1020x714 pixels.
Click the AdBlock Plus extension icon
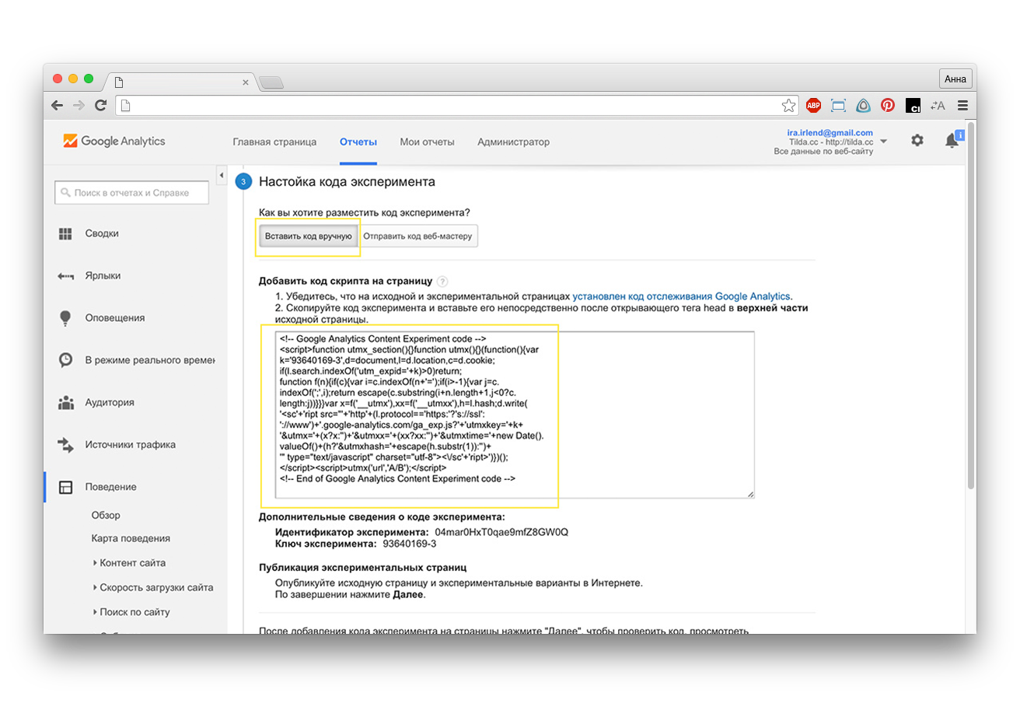pyautogui.click(x=813, y=106)
